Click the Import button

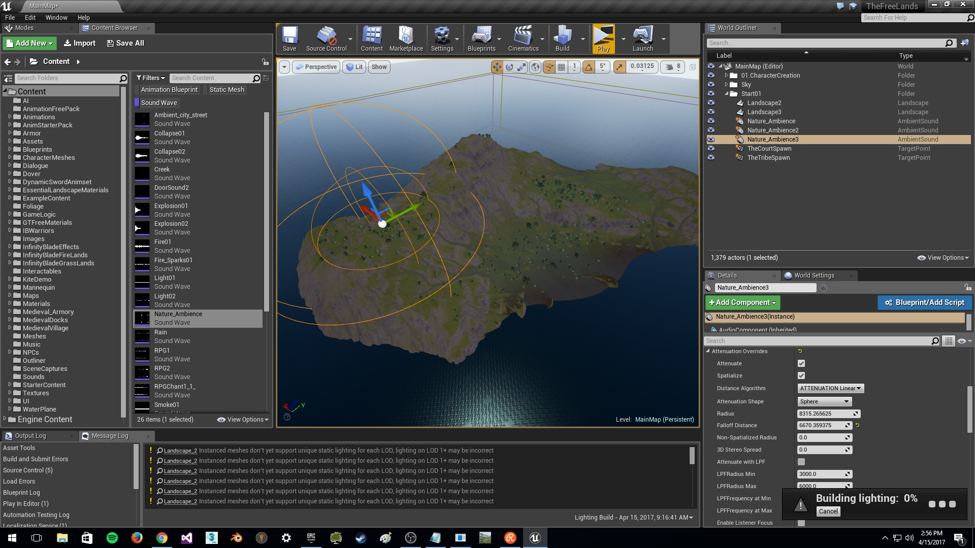click(x=79, y=43)
